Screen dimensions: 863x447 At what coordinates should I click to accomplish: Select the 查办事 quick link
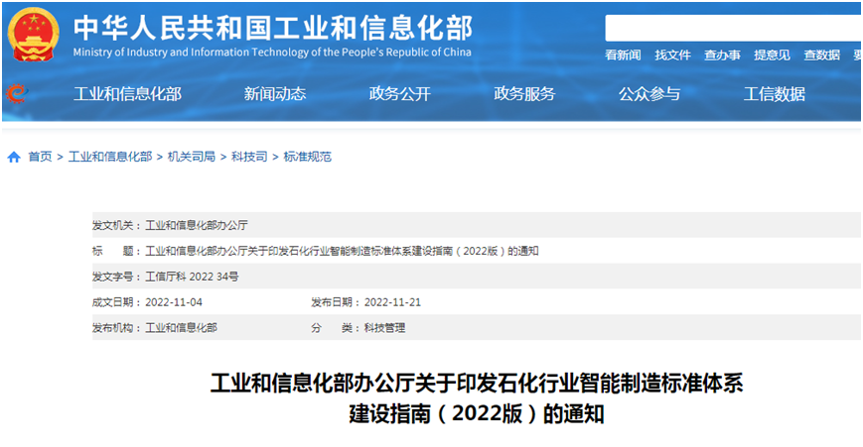[722, 56]
